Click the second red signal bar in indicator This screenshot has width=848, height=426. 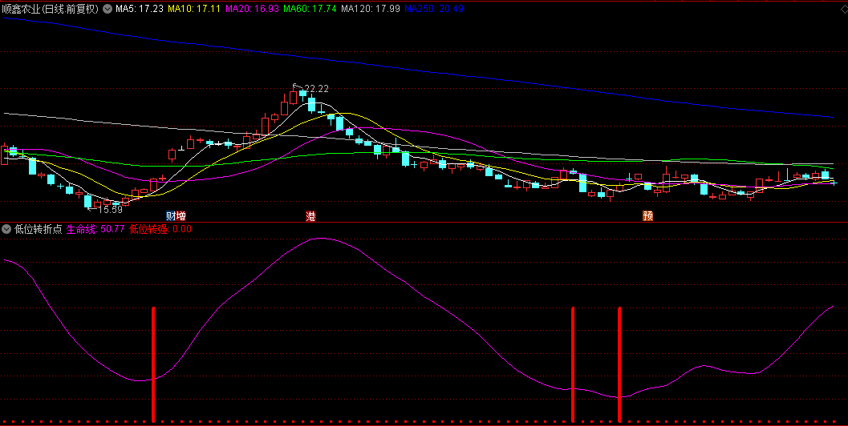tap(573, 364)
